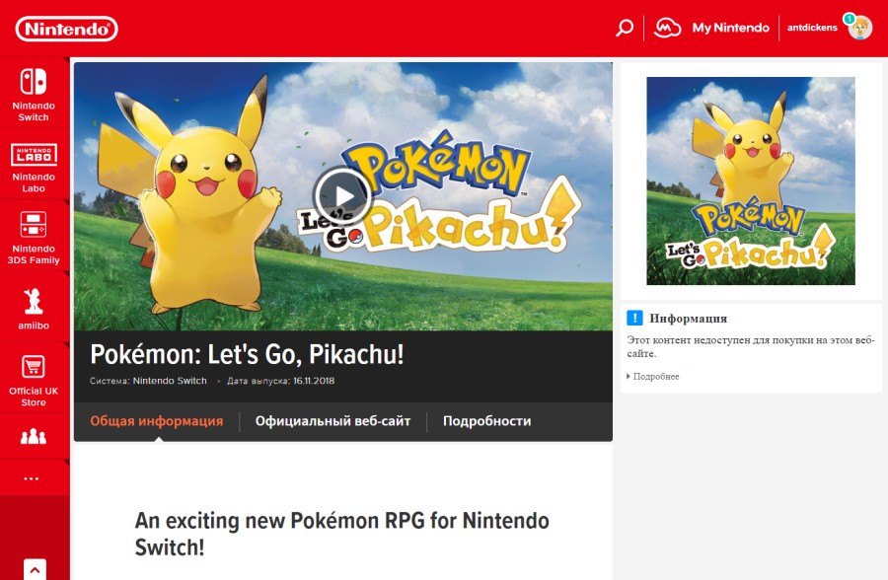
Task: Open the amiibo sidebar item
Action: pyautogui.click(x=34, y=309)
